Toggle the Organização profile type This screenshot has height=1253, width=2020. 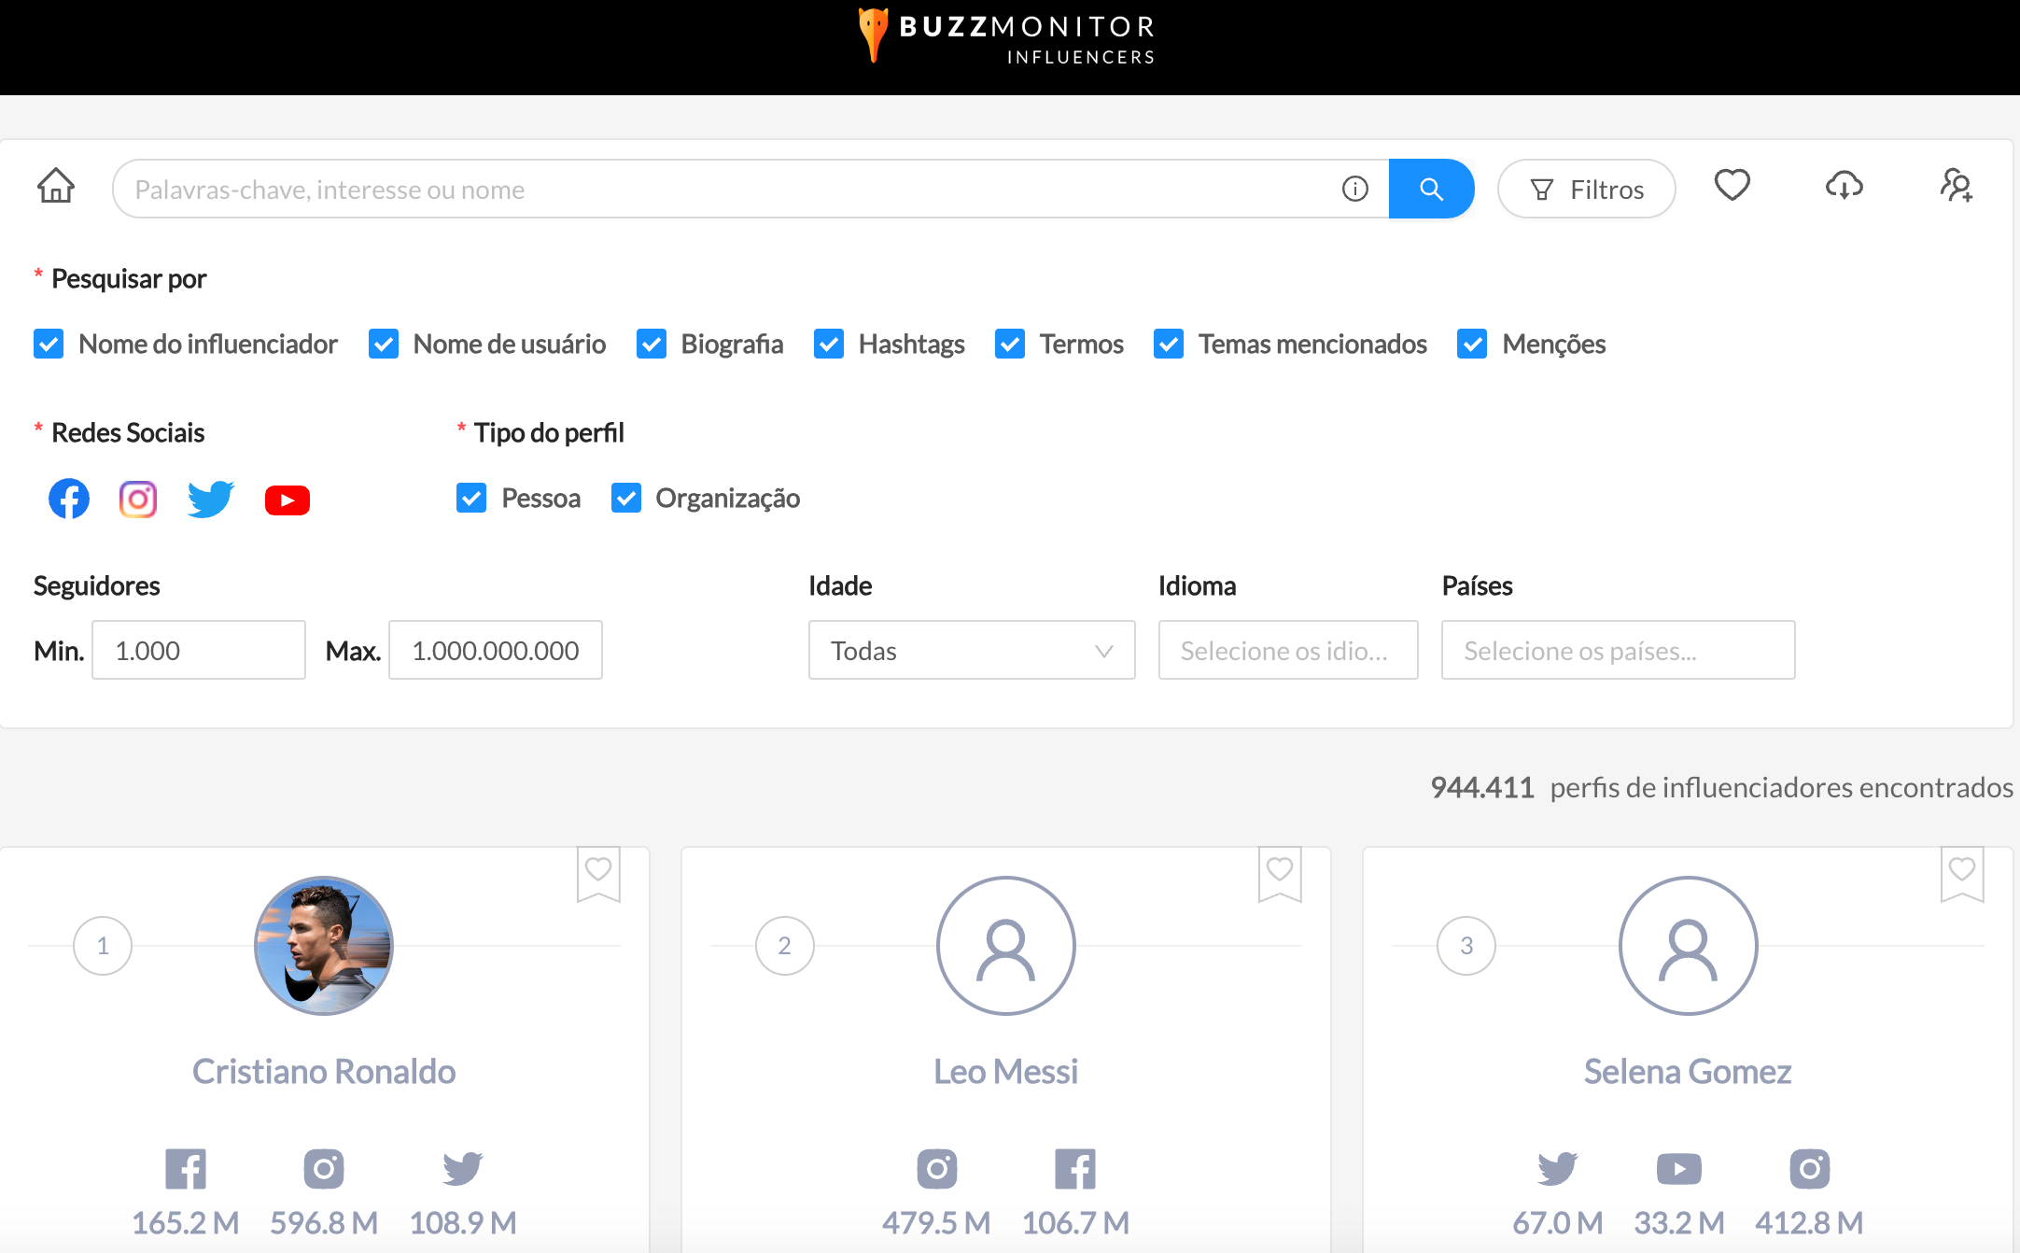click(x=626, y=498)
